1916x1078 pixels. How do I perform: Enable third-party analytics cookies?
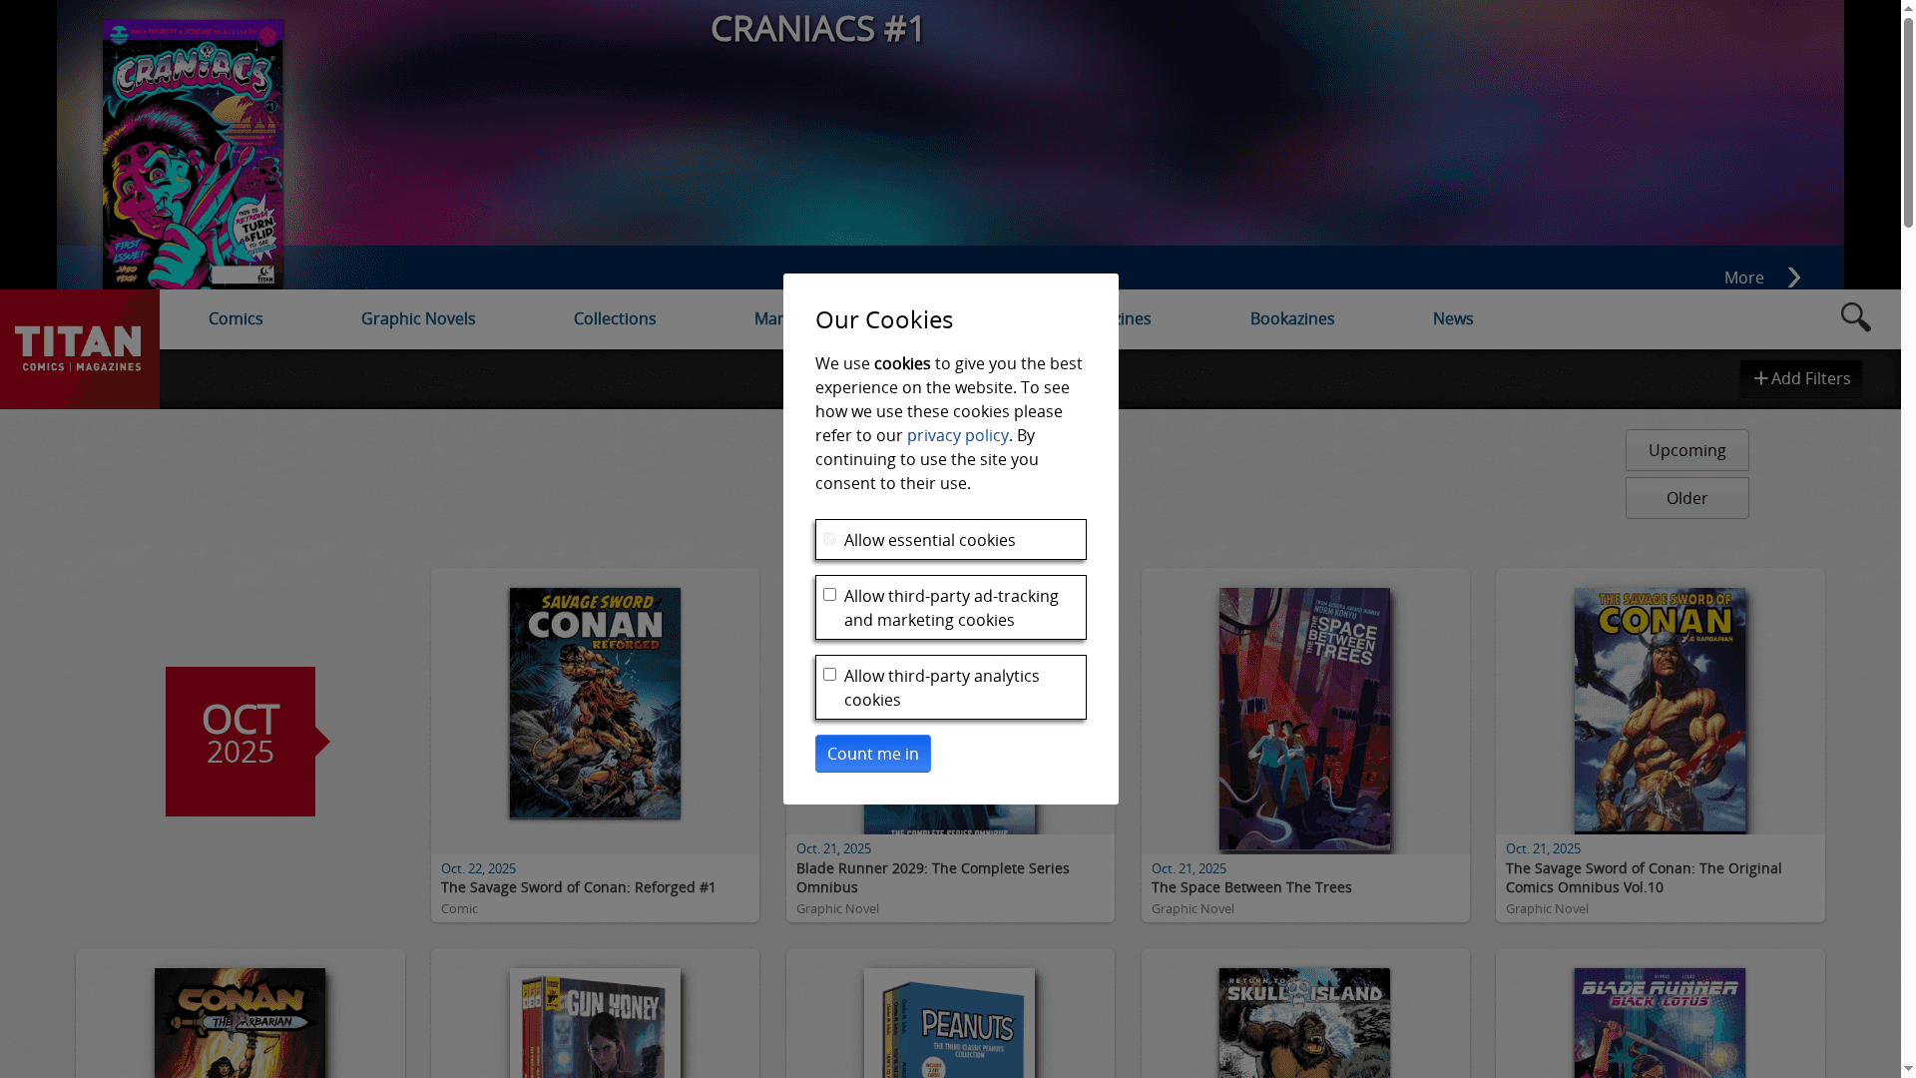pyautogui.click(x=829, y=674)
